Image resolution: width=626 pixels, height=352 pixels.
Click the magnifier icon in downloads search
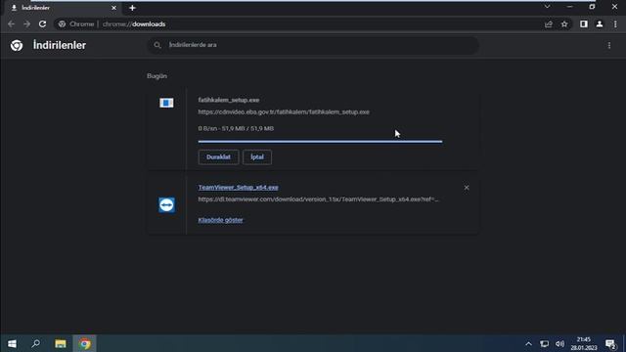coord(157,45)
